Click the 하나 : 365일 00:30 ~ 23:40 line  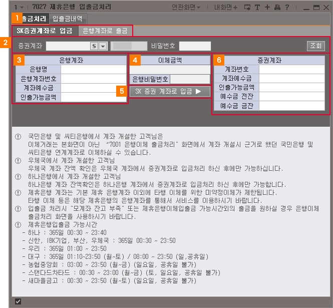pyautogui.click(x=67, y=232)
